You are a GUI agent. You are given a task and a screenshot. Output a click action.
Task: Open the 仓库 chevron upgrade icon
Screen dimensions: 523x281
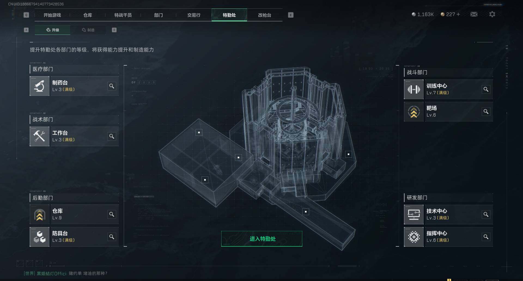(x=39, y=215)
